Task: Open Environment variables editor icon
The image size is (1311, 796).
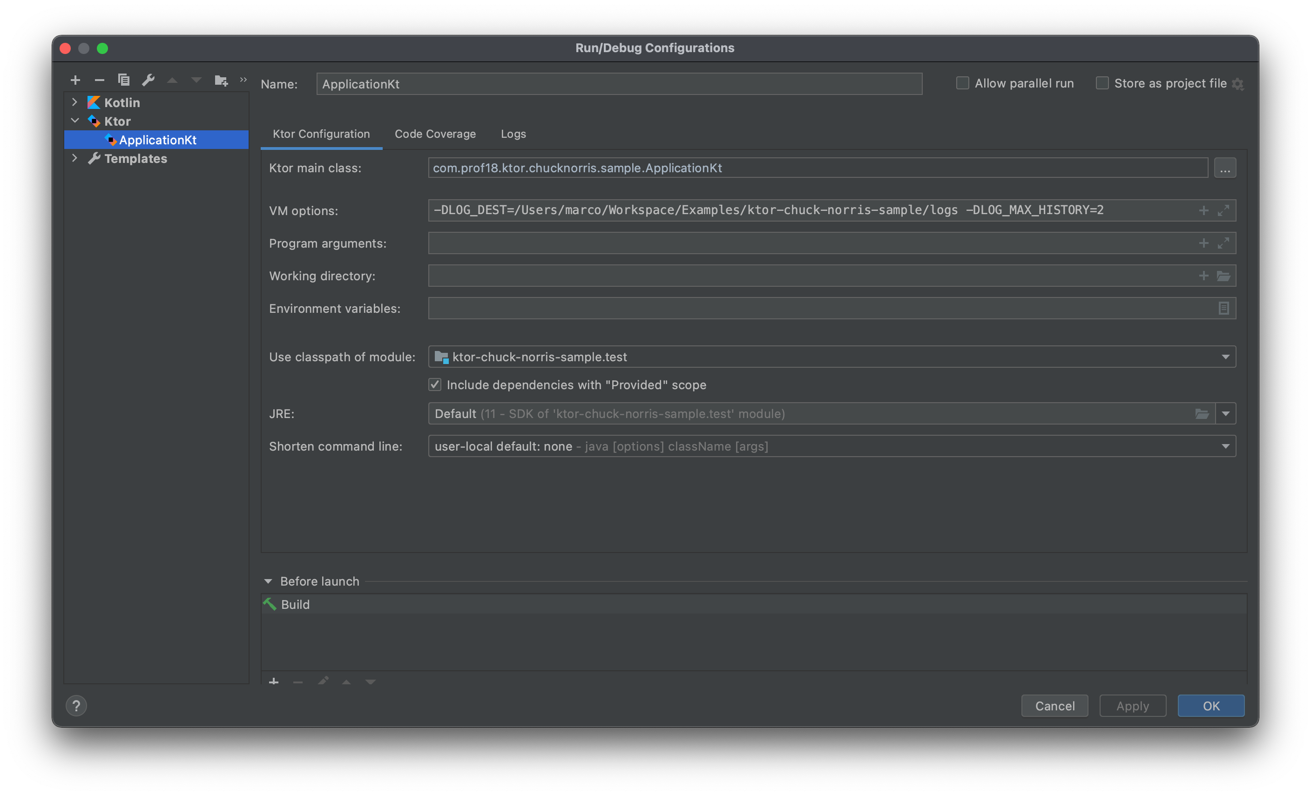Action: 1224,308
